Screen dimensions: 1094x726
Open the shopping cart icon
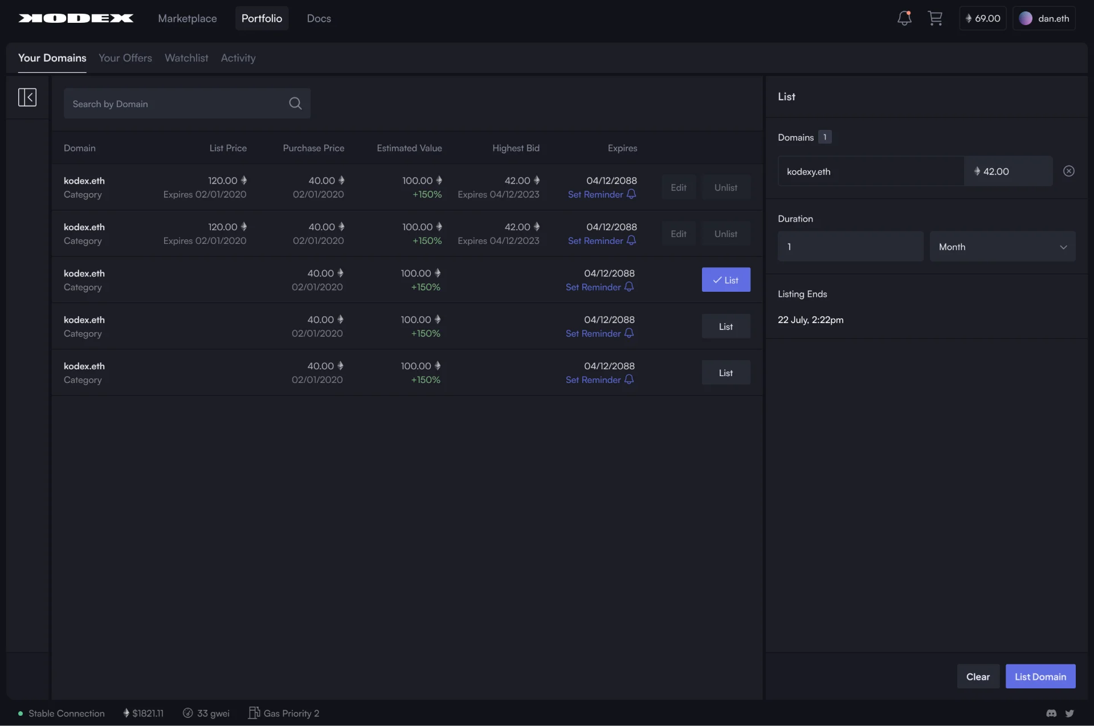point(935,18)
